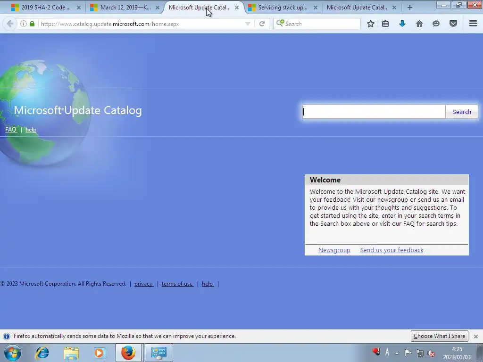Open Windows Media Player from taskbar
This screenshot has height=362, width=483.
(x=100, y=353)
